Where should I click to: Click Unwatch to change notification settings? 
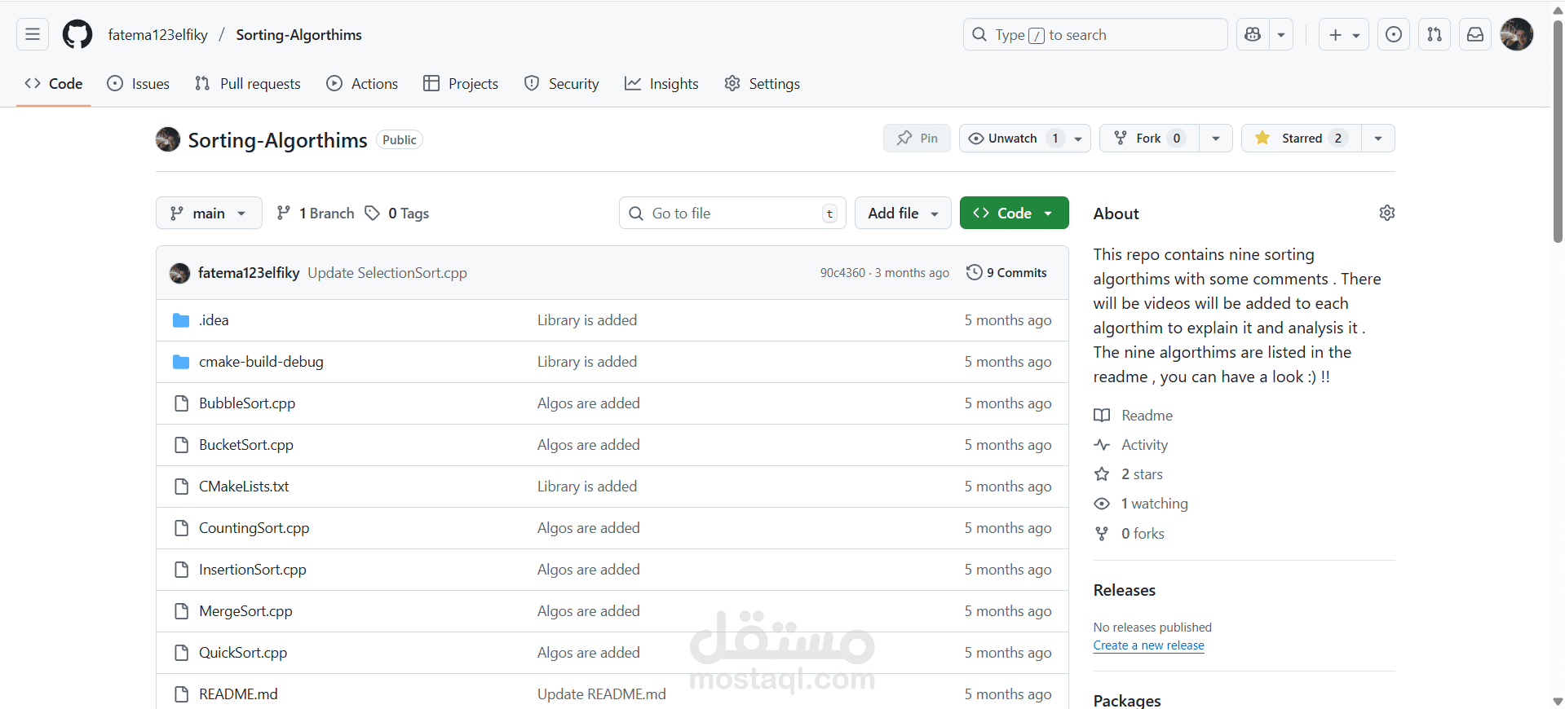point(1025,139)
